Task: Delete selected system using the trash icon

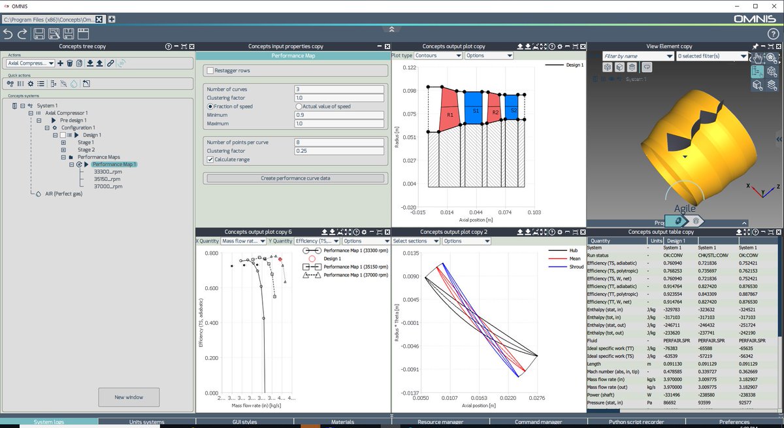Action: [x=70, y=63]
